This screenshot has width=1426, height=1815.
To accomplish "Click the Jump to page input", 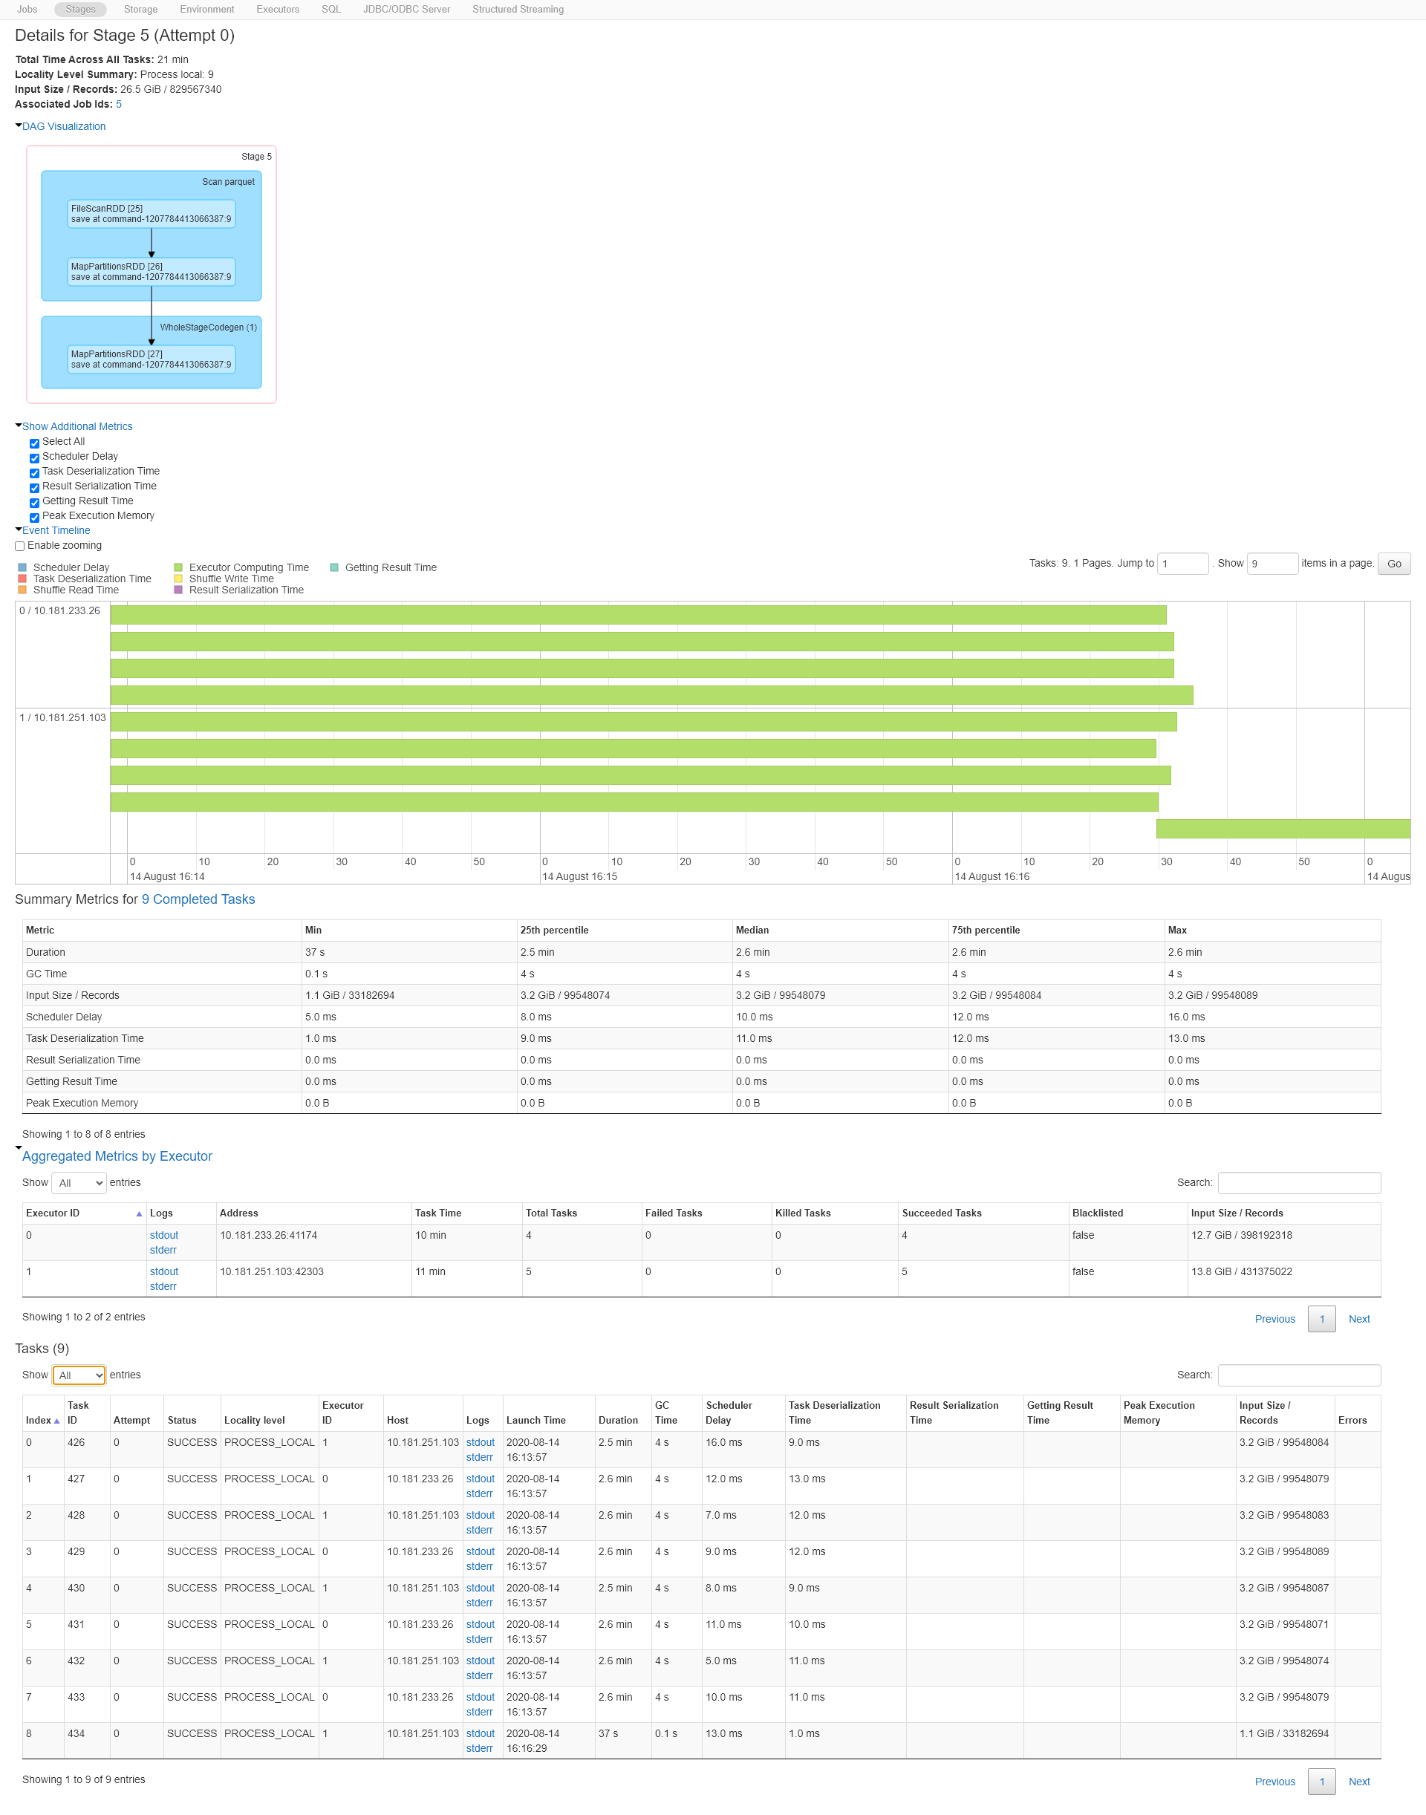I will [1183, 564].
